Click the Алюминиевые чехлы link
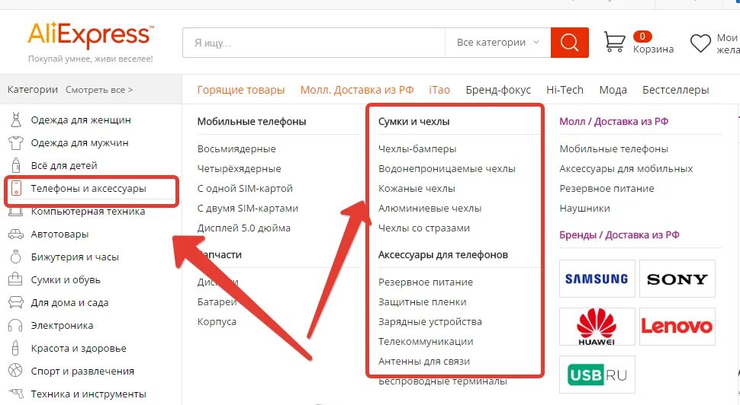The height and width of the screenshot is (405, 740). click(x=430, y=208)
